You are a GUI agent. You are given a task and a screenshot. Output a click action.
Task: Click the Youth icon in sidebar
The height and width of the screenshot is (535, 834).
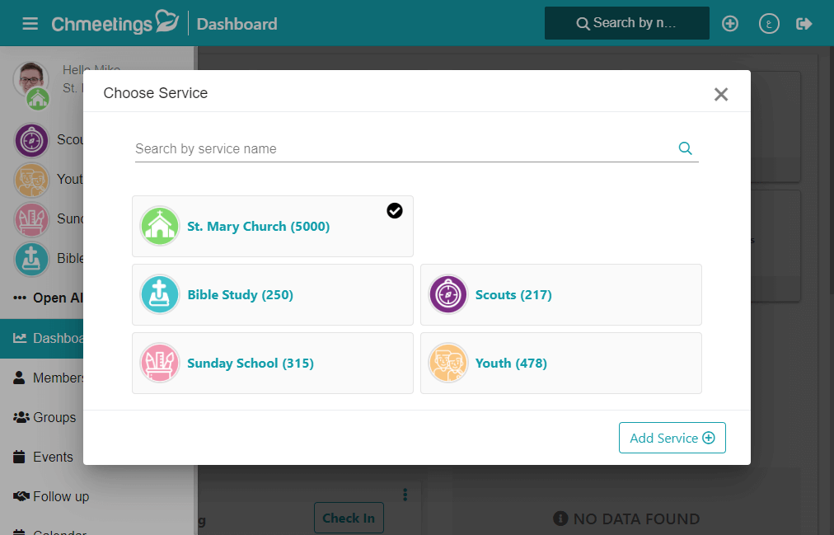click(31, 180)
